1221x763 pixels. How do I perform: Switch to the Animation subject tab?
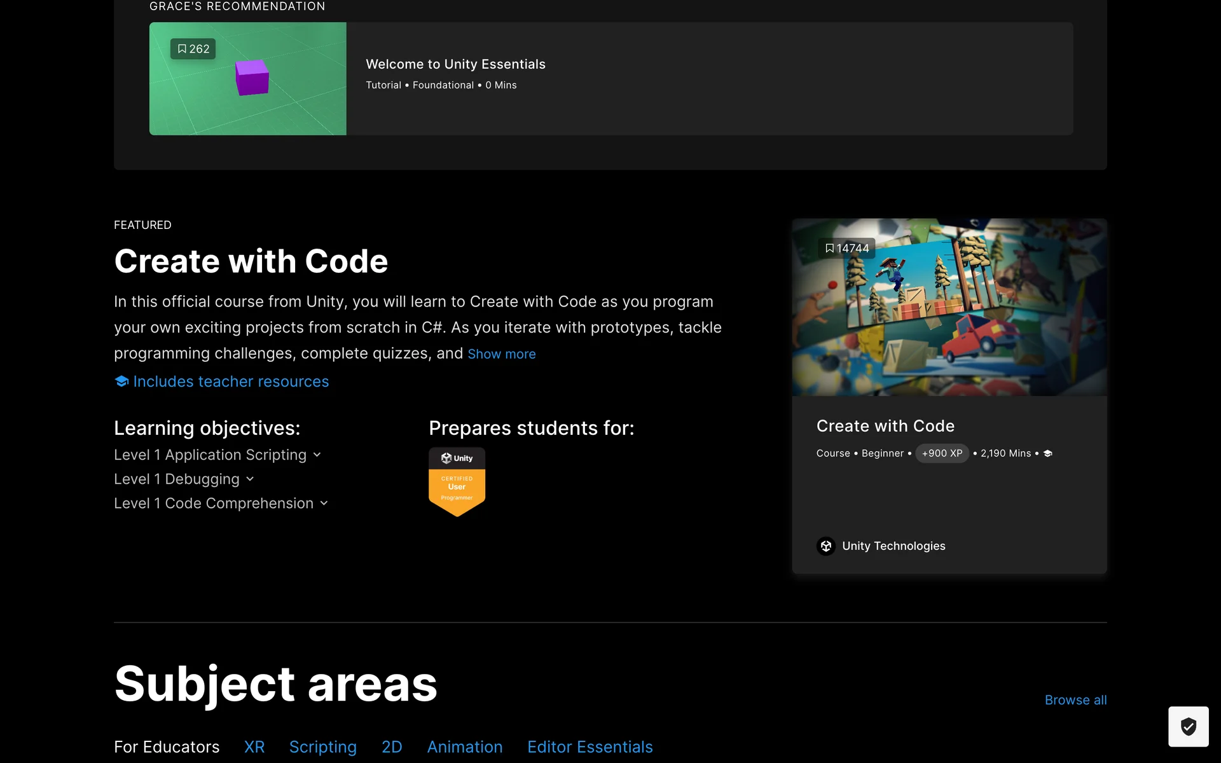464,746
